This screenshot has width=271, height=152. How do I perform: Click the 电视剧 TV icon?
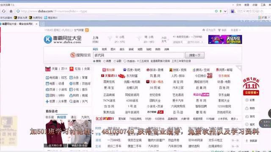point(47,78)
